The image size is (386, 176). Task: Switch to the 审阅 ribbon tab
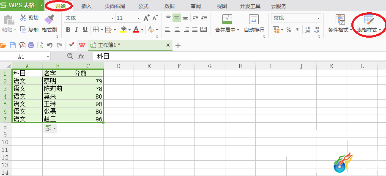196,6
